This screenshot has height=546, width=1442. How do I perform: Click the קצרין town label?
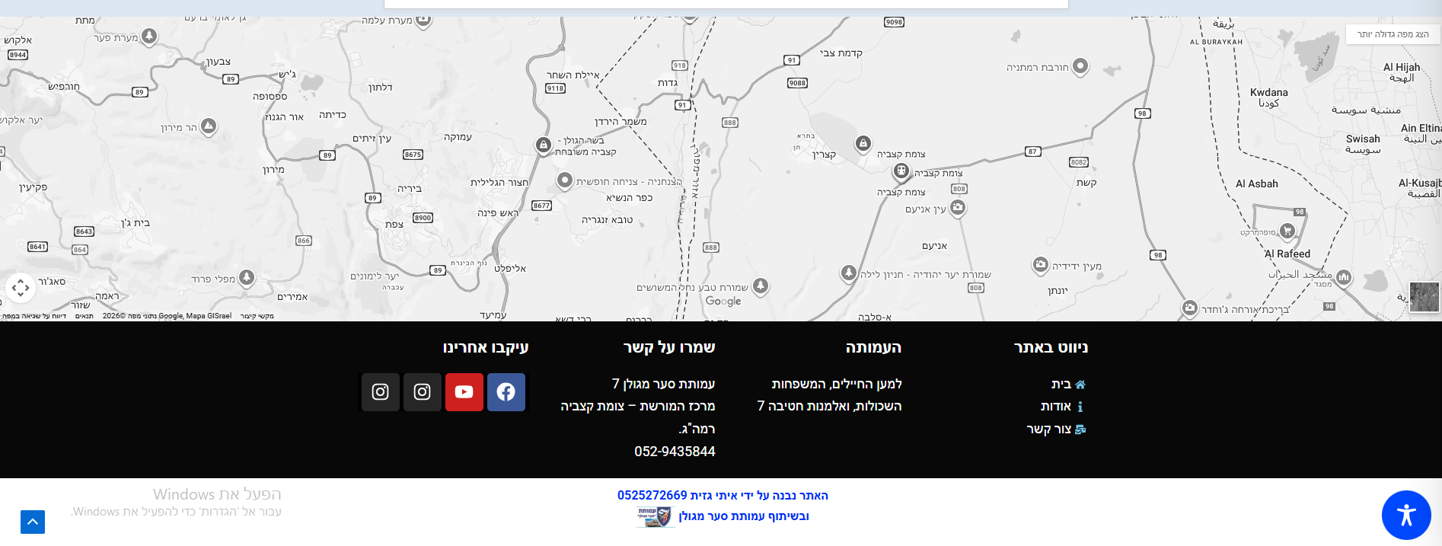pos(824,155)
